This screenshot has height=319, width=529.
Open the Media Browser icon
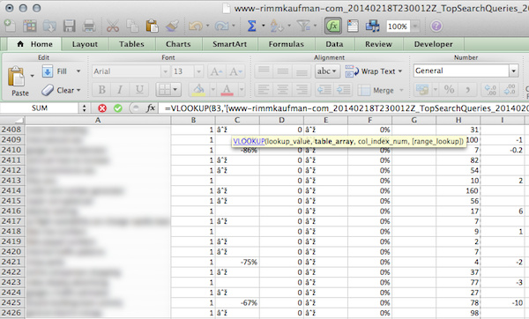pyautogui.click(x=373, y=26)
